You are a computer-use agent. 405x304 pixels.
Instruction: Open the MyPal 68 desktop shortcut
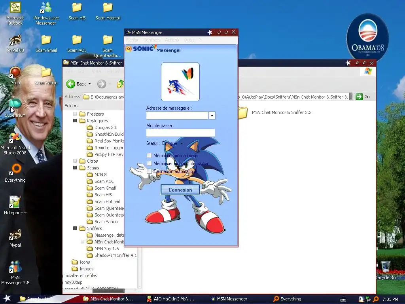tap(15, 44)
